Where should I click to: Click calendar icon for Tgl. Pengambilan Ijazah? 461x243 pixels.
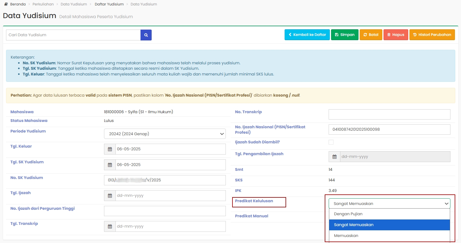pos(334,157)
